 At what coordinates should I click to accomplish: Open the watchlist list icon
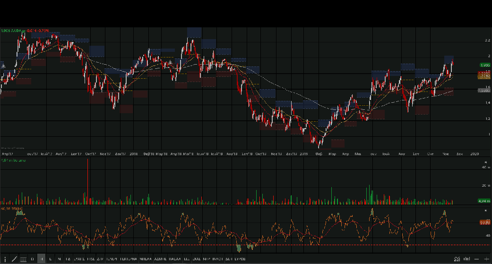click(23, 259)
